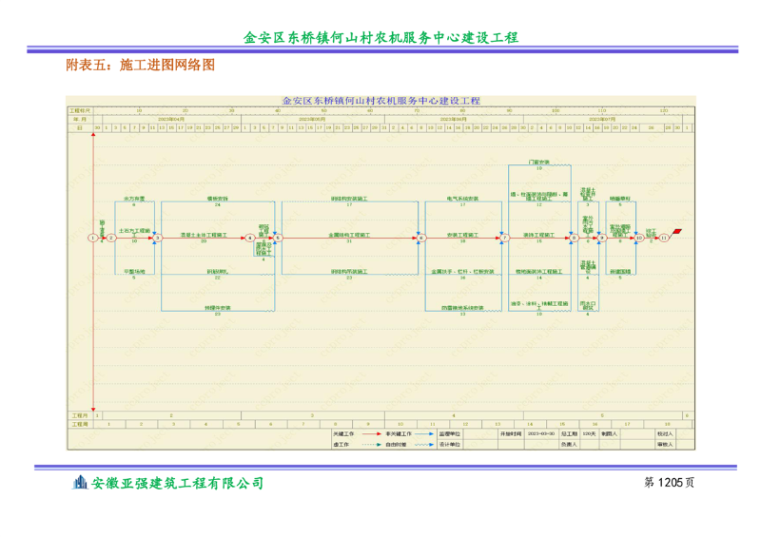Click the 非关键工作 legend label
Viewport: 761px width, 537px height.
point(399,433)
